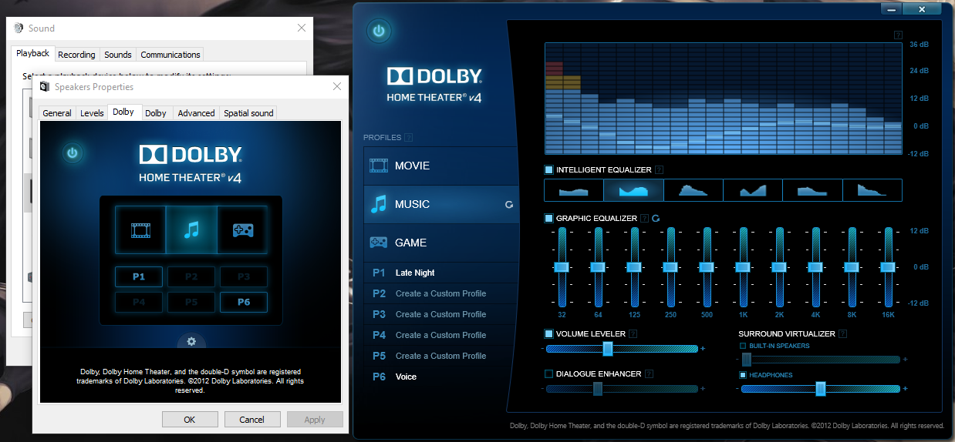Open the Profiles help question mark

pos(409,138)
